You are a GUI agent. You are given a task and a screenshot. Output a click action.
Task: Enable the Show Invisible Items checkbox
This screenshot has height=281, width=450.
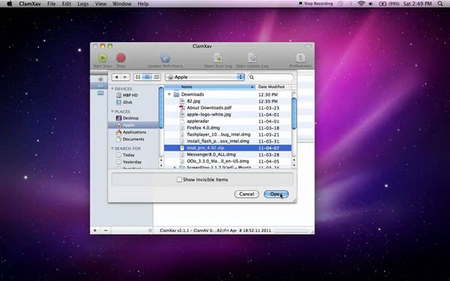(179, 180)
